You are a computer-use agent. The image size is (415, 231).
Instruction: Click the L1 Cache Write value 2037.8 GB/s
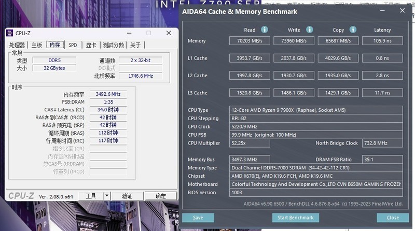point(294,58)
